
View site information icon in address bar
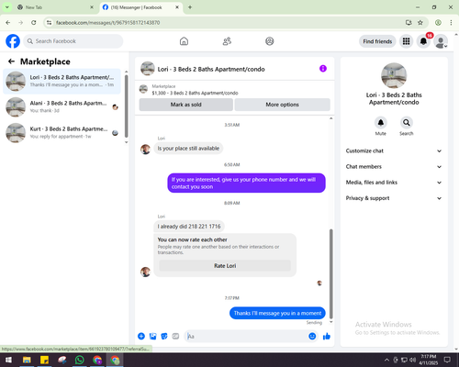coord(49,22)
